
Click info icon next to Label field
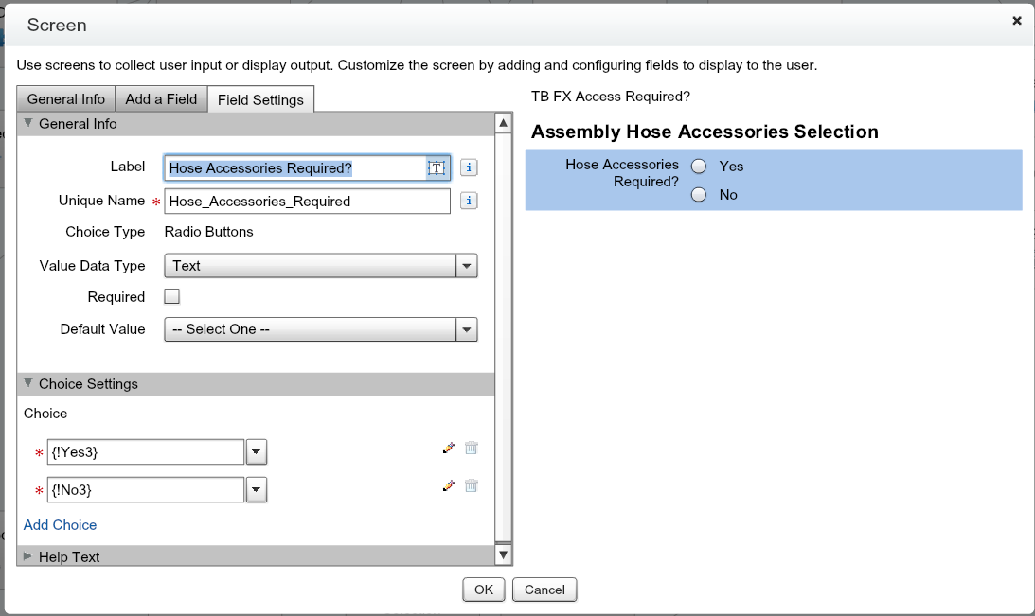pyautogui.click(x=469, y=167)
